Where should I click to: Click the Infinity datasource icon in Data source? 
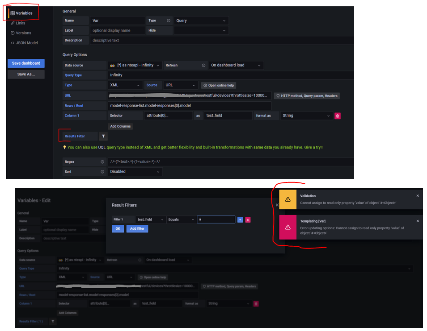(x=112, y=65)
